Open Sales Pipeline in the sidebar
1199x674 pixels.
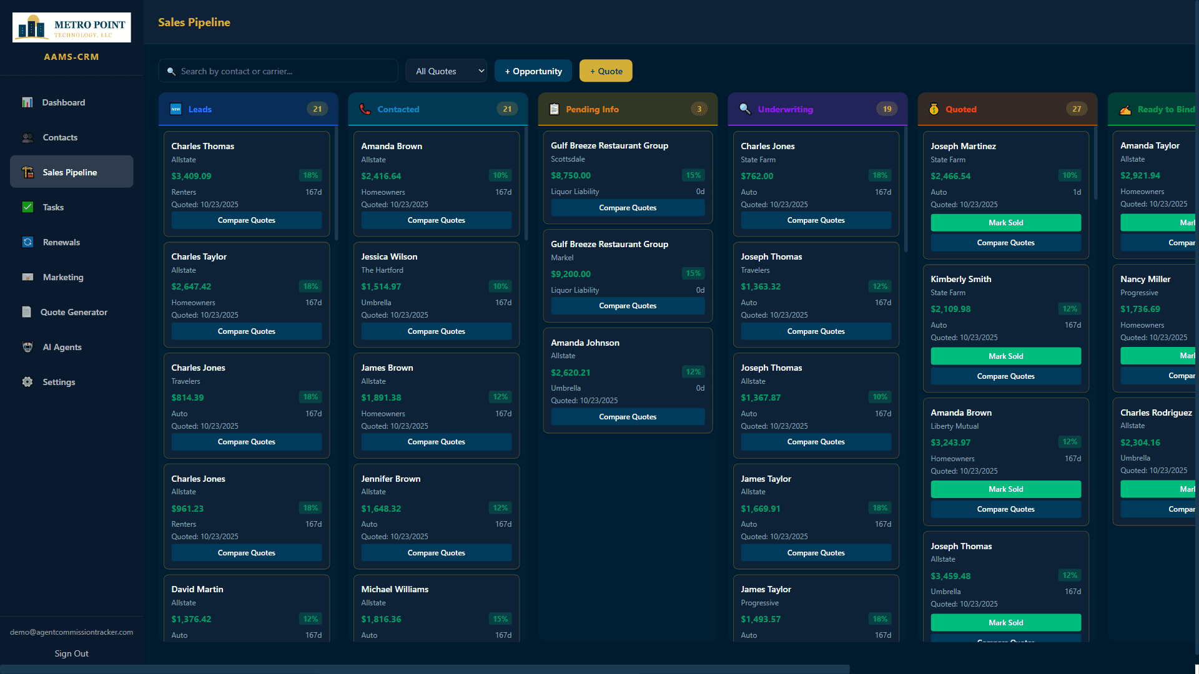point(71,172)
